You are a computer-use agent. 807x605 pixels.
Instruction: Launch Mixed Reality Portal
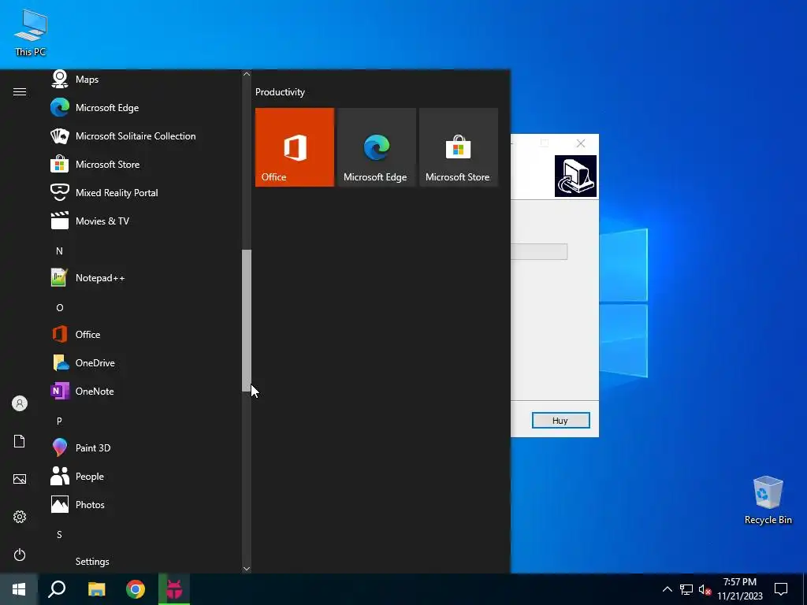[x=144, y=192]
